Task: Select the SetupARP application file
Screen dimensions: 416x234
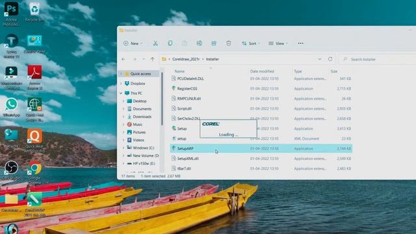Action: point(261,149)
